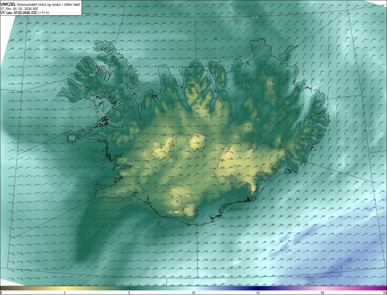Click the "30" tick on the color scale
The width and height of the screenshot is (387, 295).
point(322,293)
